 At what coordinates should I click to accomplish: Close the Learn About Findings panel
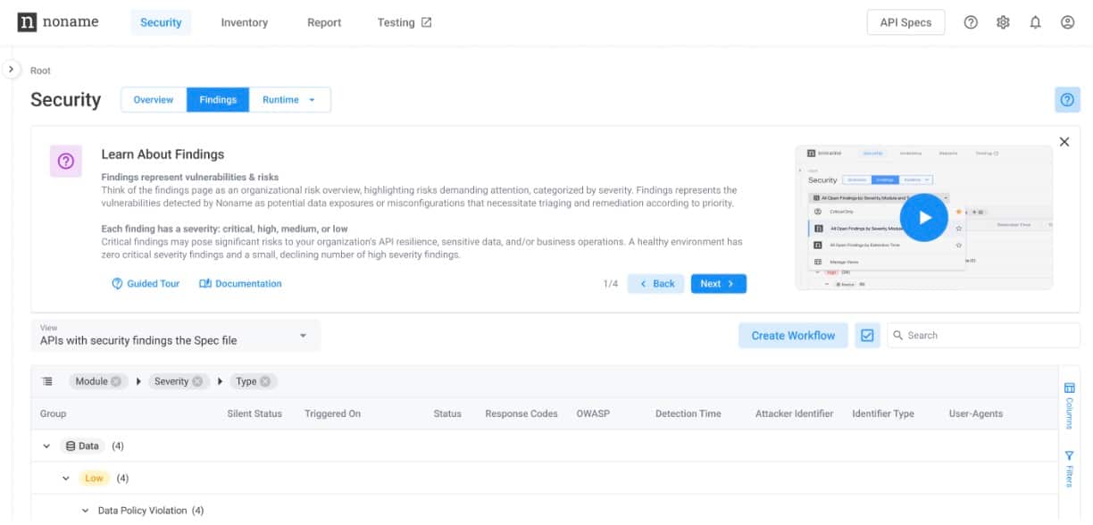pos(1064,142)
